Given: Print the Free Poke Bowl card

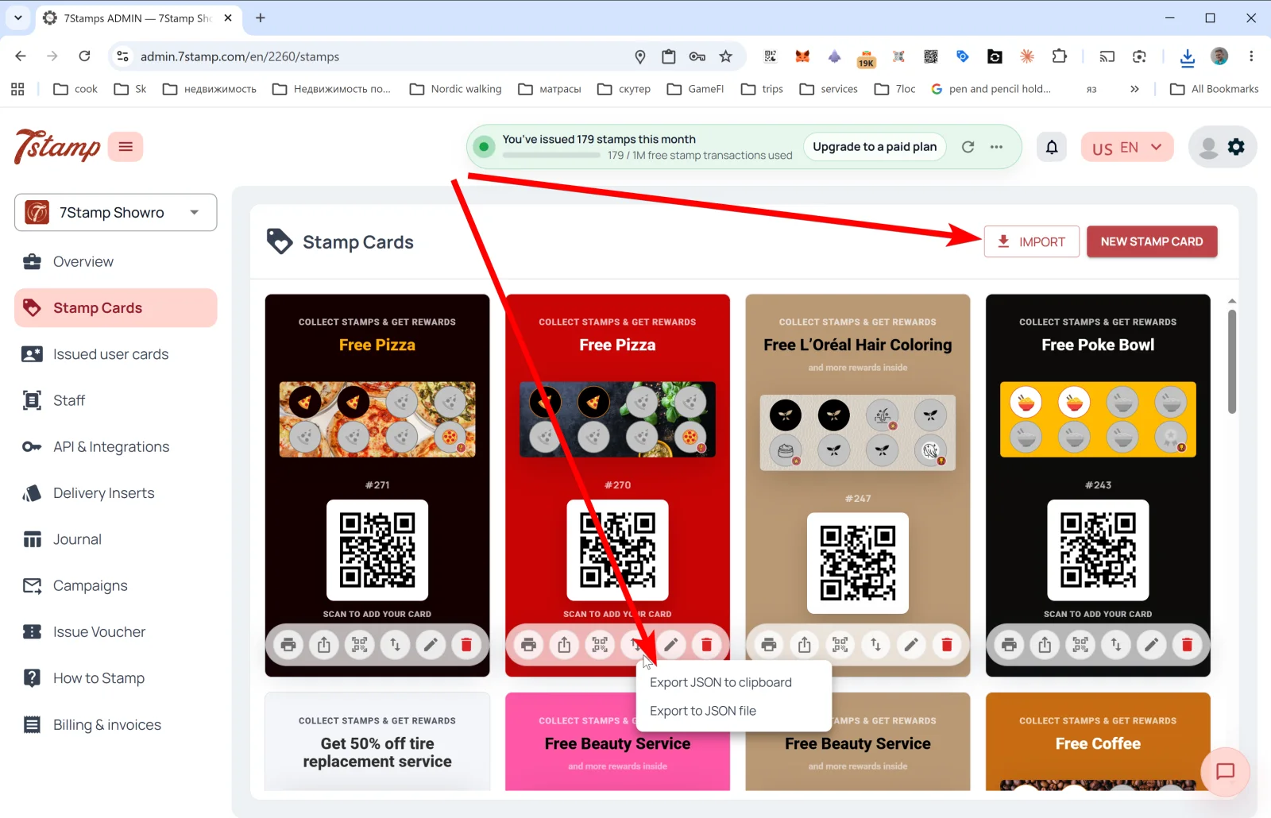Looking at the screenshot, I should [1009, 645].
